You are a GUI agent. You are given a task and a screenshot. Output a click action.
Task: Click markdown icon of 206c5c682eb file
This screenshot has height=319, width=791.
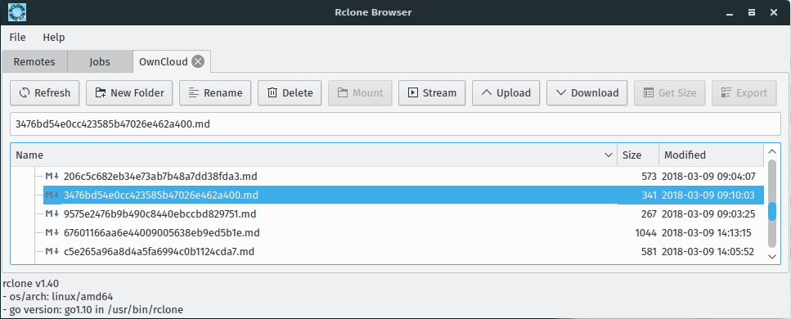click(x=52, y=176)
